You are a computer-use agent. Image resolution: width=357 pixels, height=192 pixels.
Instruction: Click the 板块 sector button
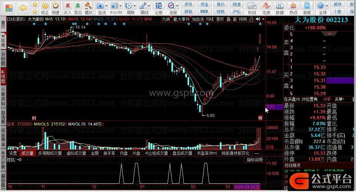338,4
